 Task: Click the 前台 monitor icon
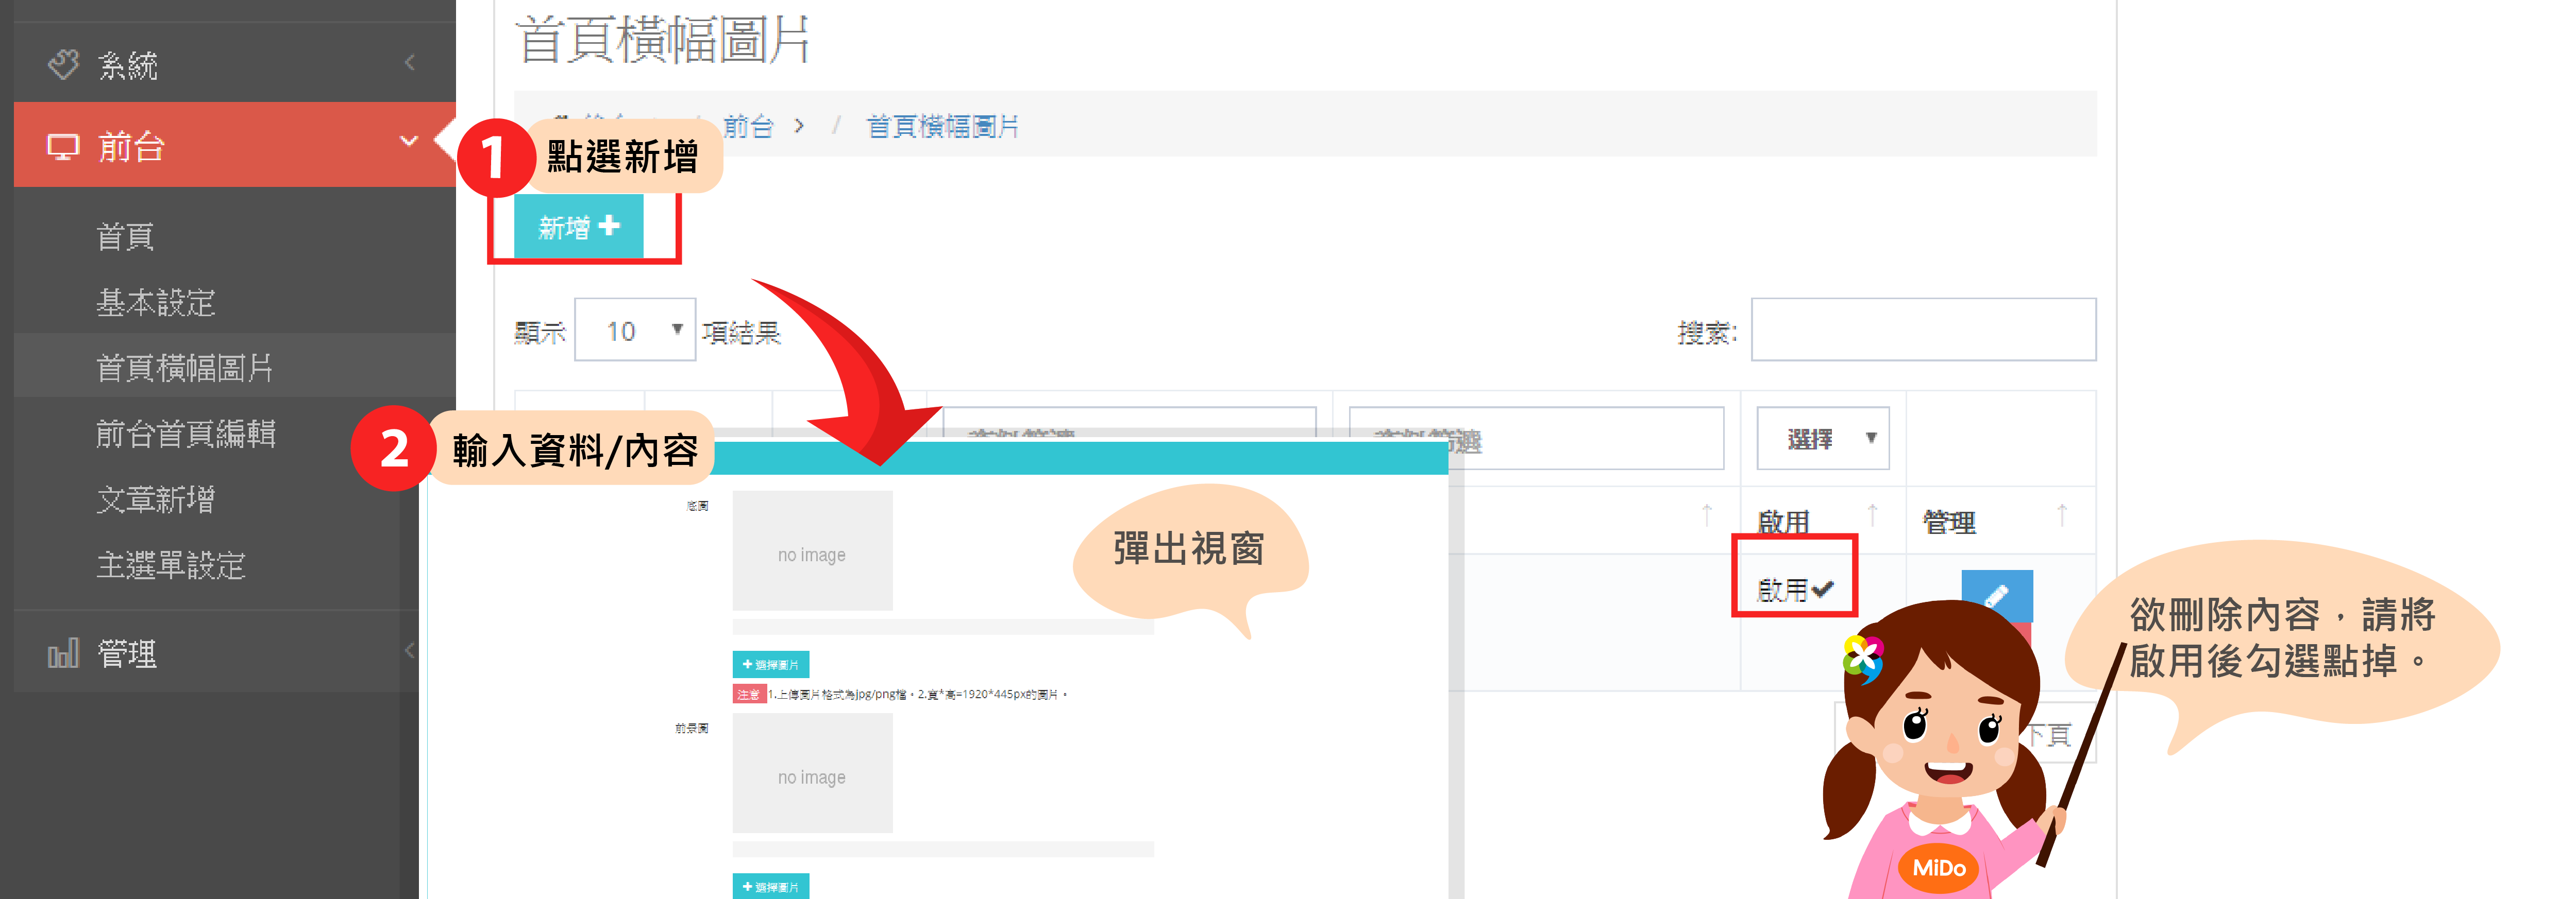pyautogui.click(x=63, y=147)
